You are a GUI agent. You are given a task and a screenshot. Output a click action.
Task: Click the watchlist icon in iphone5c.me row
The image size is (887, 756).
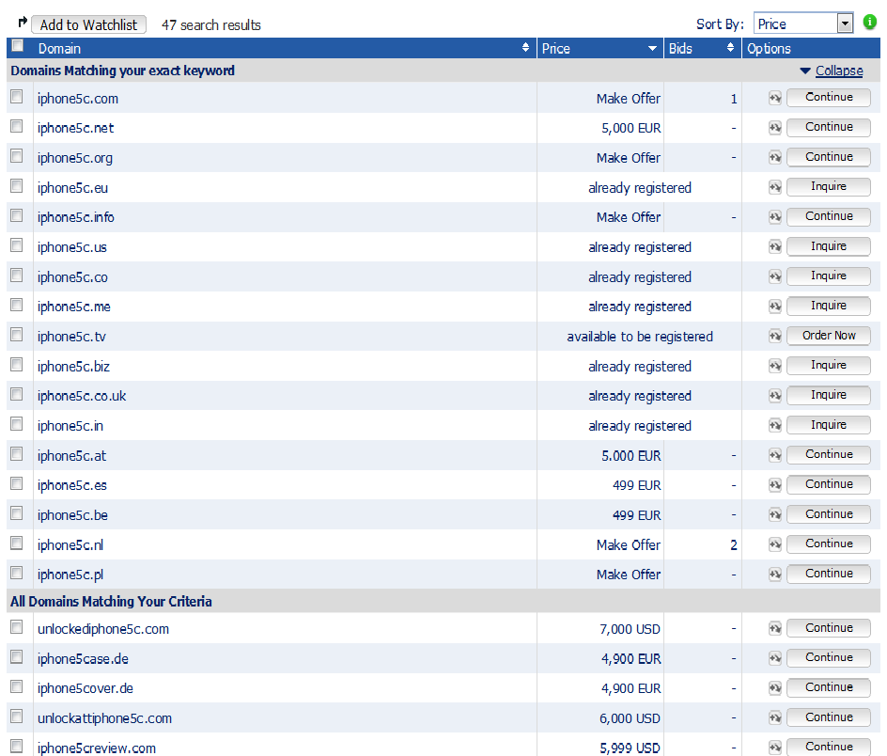coord(775,307)
